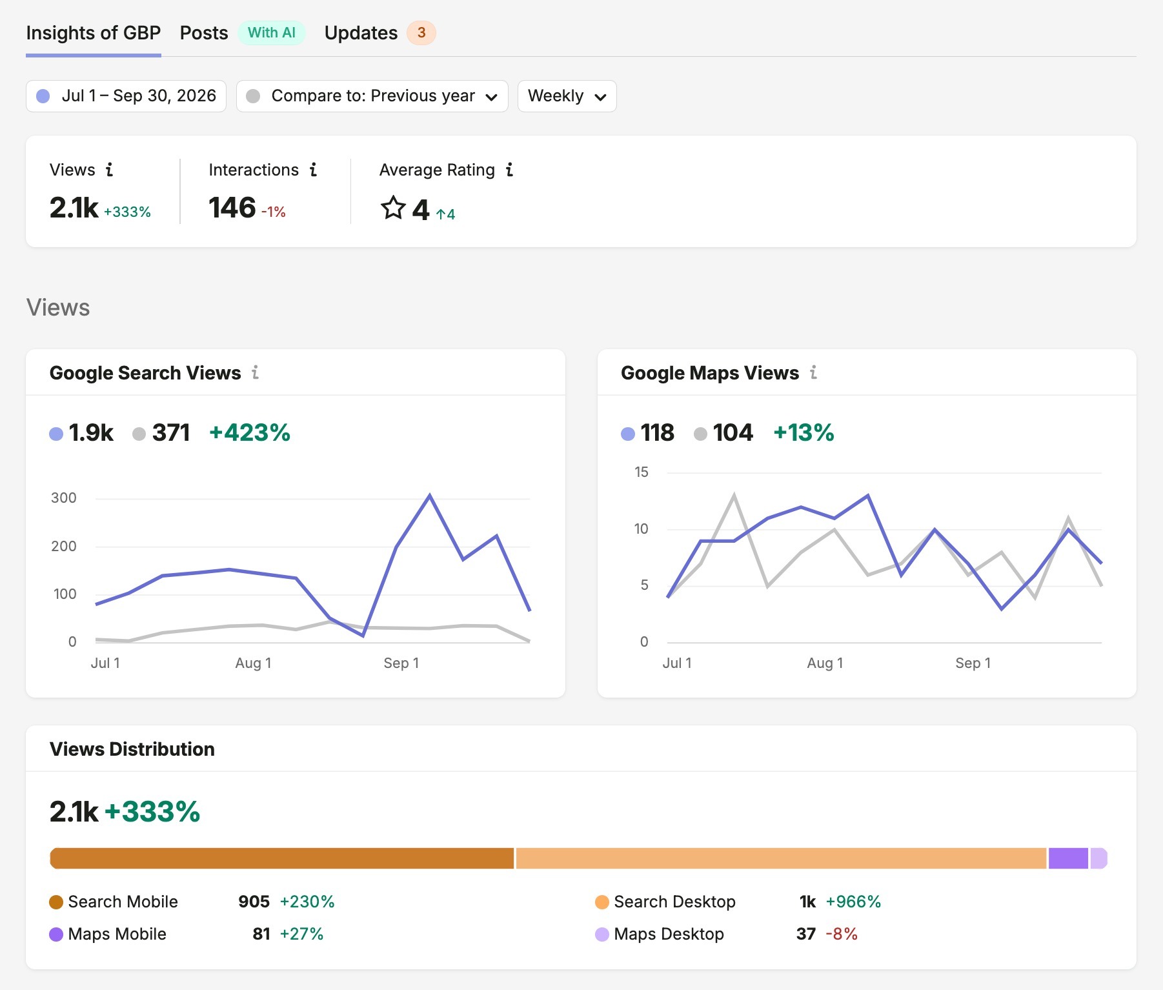1163x990 pixels.
Task: Click the Search Mobile label
Action: pos(123,902)
